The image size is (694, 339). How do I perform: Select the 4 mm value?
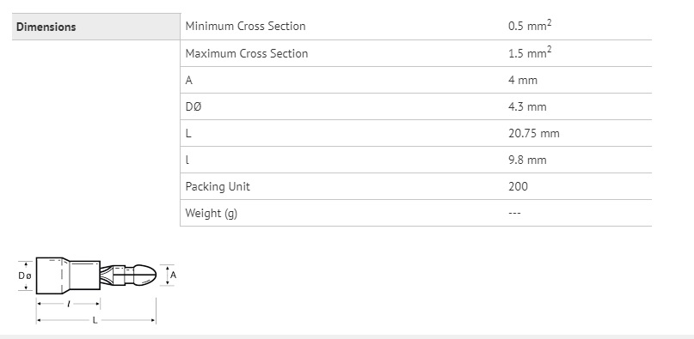point(523,81)
